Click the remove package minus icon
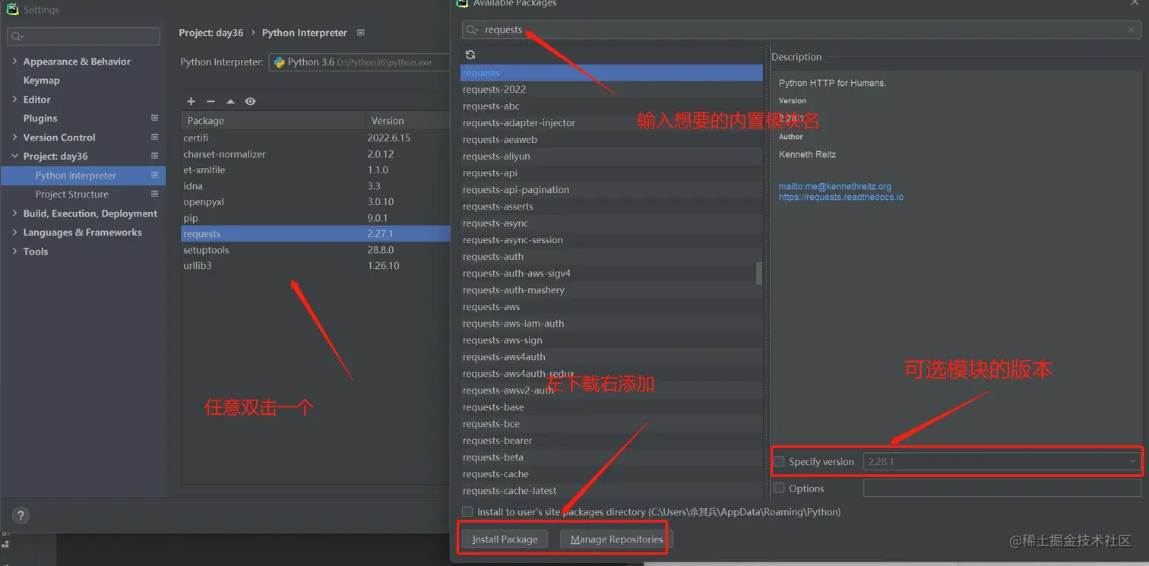Screen dimensions: 1149x566 pyautogui.click(x=210, y=102)
